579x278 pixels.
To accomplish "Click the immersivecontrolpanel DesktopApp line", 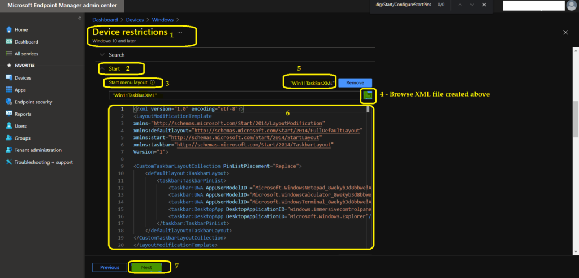I will tap(270, 209).
